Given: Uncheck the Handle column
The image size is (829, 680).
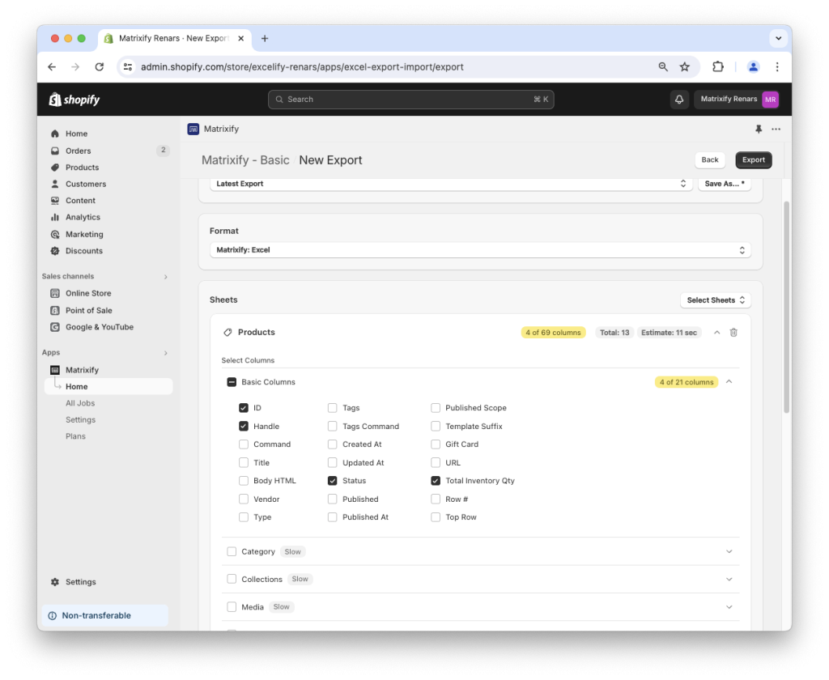Looking at the screenshot, I should point(243,426).
